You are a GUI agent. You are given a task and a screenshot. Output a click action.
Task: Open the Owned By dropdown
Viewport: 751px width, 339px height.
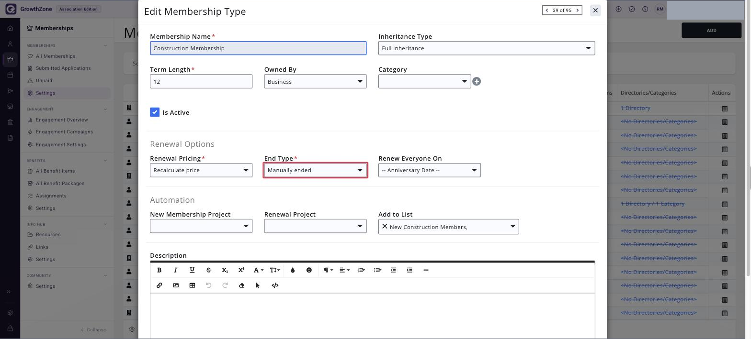click(315, 81)
